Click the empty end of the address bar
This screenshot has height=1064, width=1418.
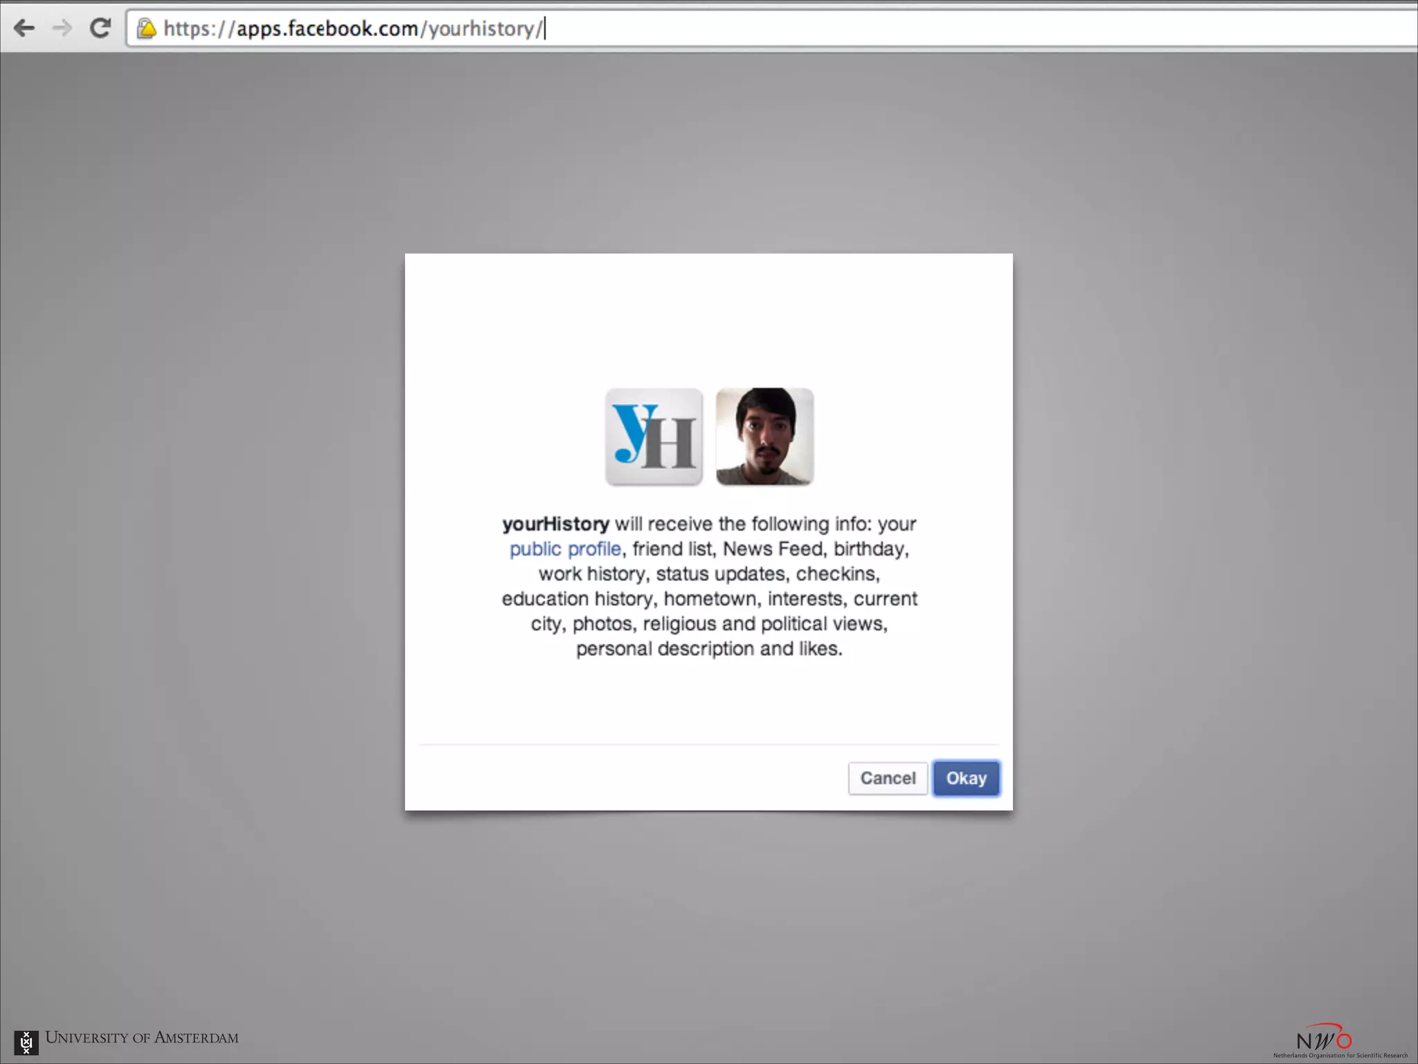point(969,28)
